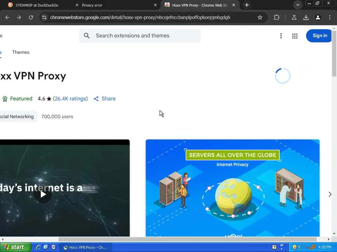The width and height of the screenshot is (337, 252).
Task: Go forward with the browser forward arrow
Action: tap(19, 17)
